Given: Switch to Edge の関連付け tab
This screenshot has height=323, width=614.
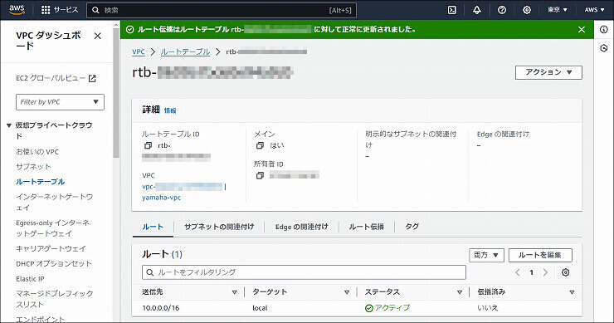Looking at the screenshot, I should (x=301, y=227).
